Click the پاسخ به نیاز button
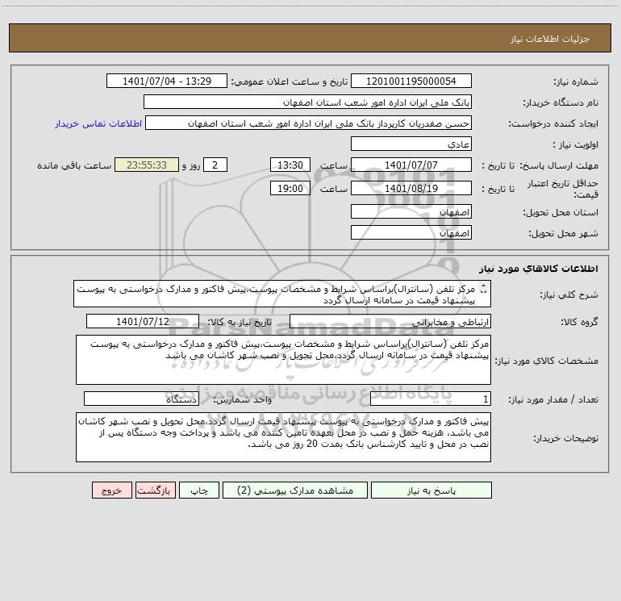Screen dimensions: 621x601 point(431,490)
